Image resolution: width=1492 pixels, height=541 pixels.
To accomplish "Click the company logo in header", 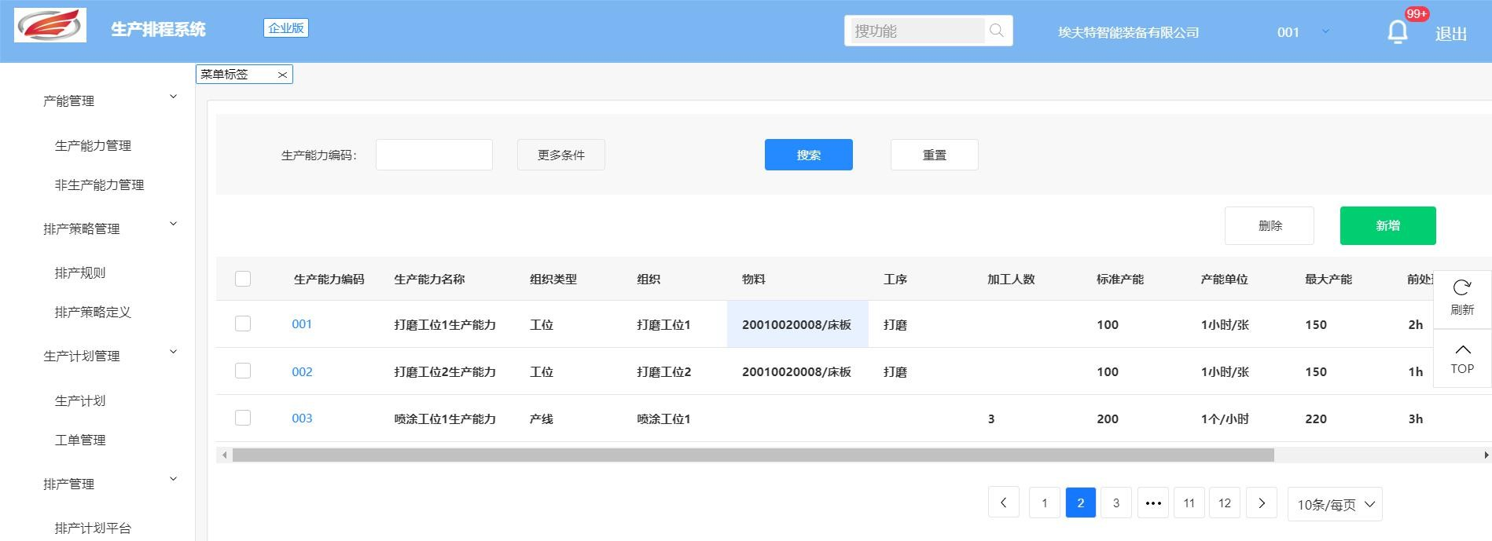I will [x=50, y=26].
